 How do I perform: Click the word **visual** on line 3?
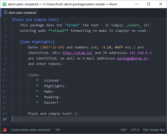click(58, 31)
